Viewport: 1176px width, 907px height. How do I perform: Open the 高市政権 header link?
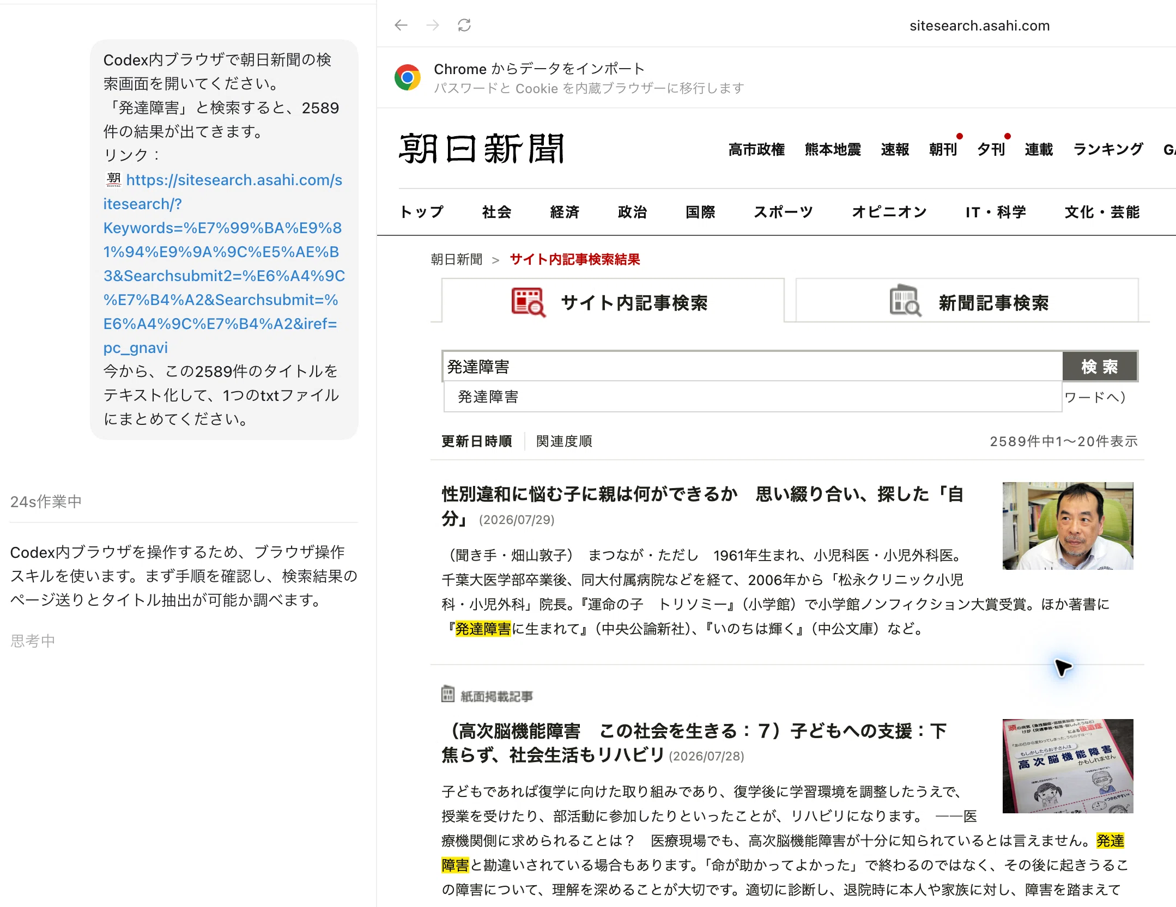(756, 149)
